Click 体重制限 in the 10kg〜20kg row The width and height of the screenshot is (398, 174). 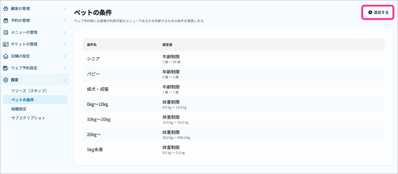point(171,117)
